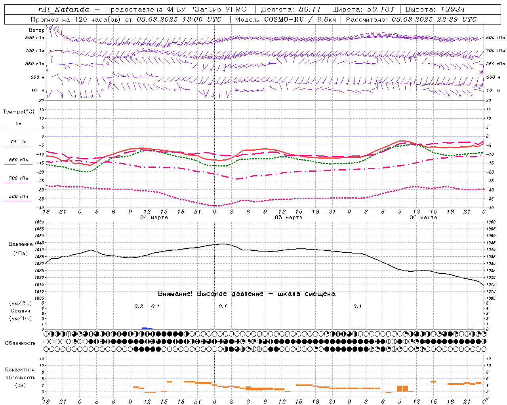Click the (мм/1ч.) precipitation unit label
The width and height of the screenshot is (507, 405).
(20, 318)
